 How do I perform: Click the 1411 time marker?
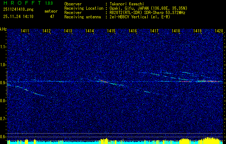point(25,31)
